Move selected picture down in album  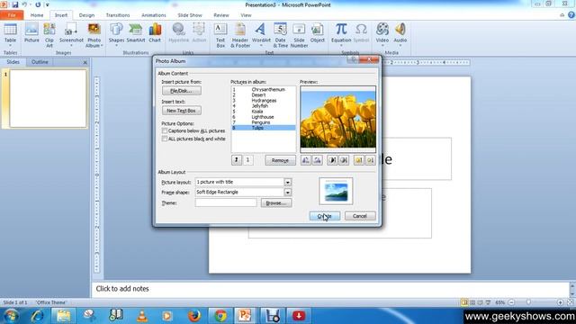248,160
